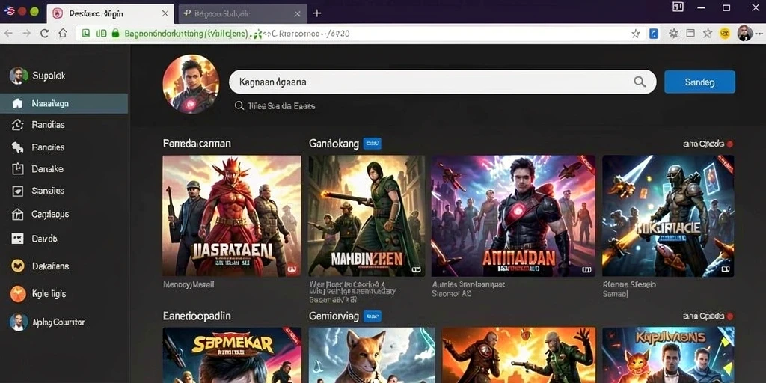Open the browser home icon
Viewport: 766px width, 383px height.
click(63, 33)
